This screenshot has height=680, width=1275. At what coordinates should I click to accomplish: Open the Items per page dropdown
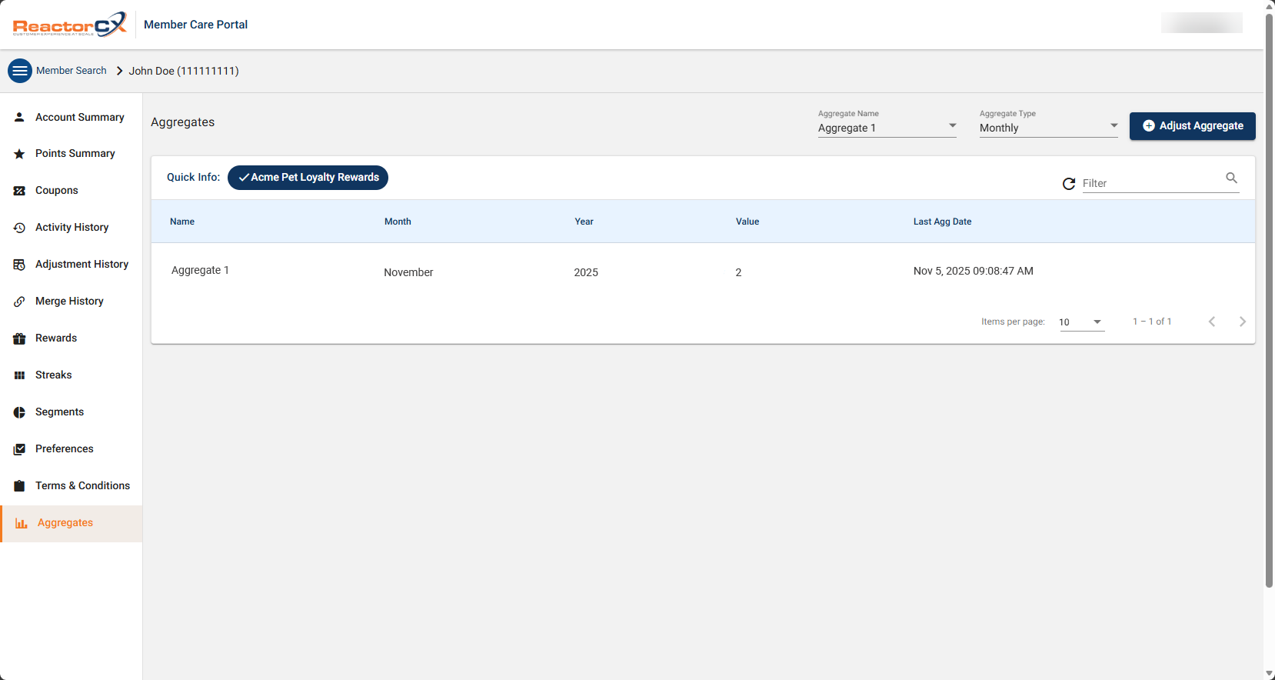(1081, 322)
